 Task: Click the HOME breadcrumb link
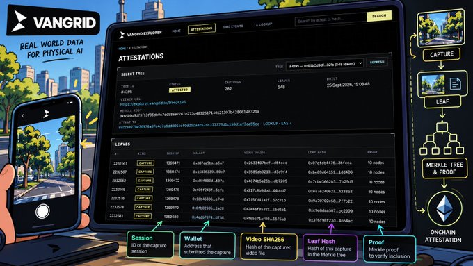(x=122, y=48)
